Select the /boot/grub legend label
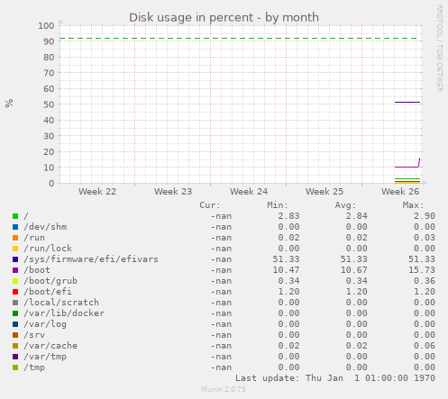The height and width of the screenshot is (399, 448). 50,281
